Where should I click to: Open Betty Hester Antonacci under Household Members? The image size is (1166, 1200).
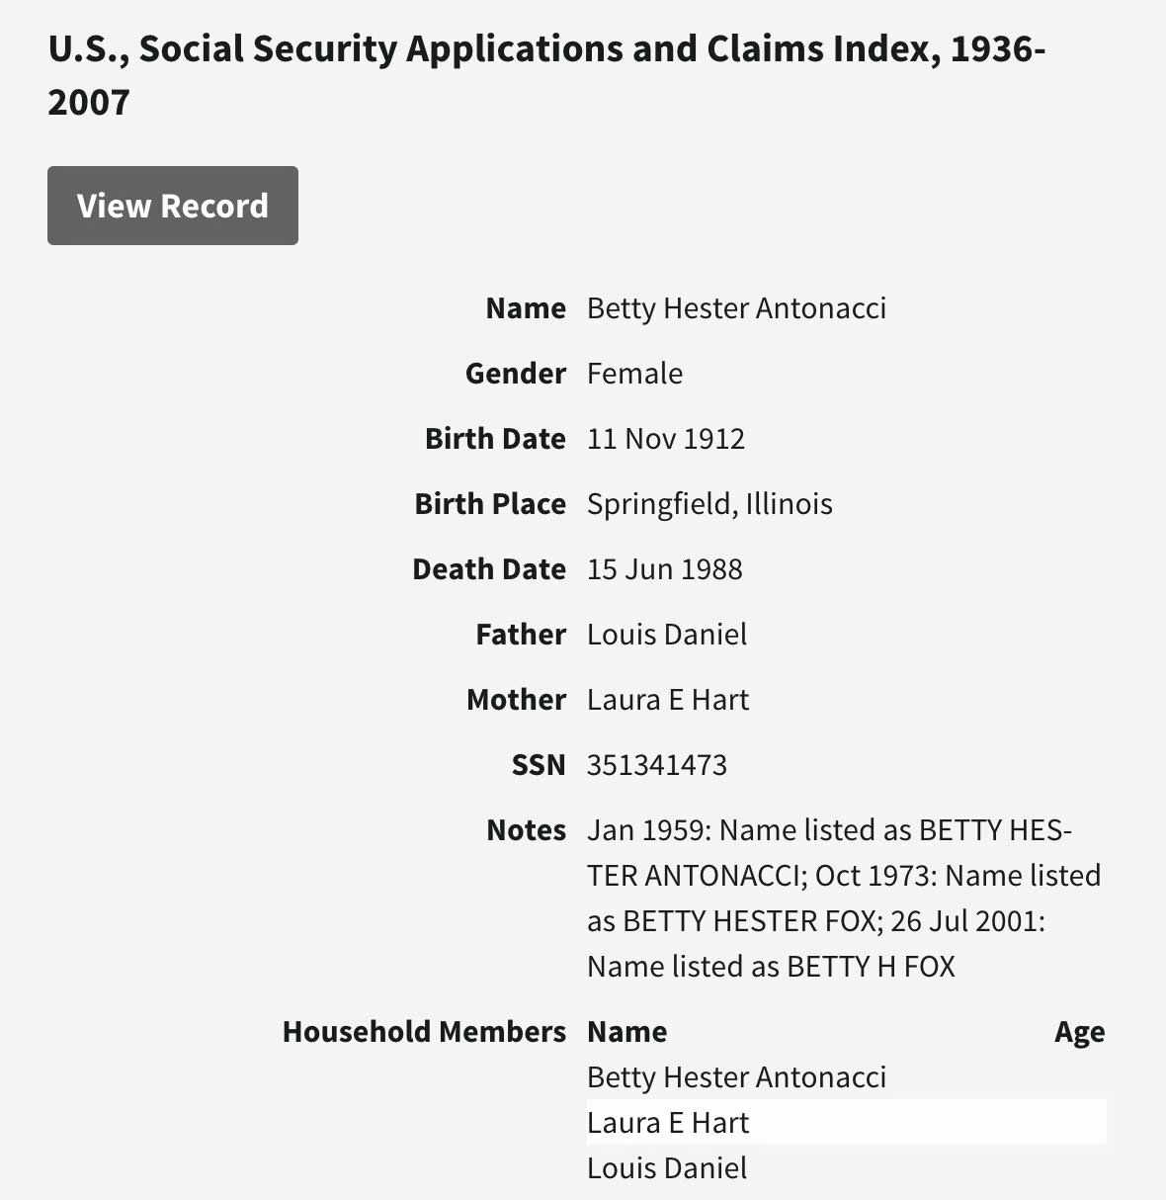(x=736, y=1077)
